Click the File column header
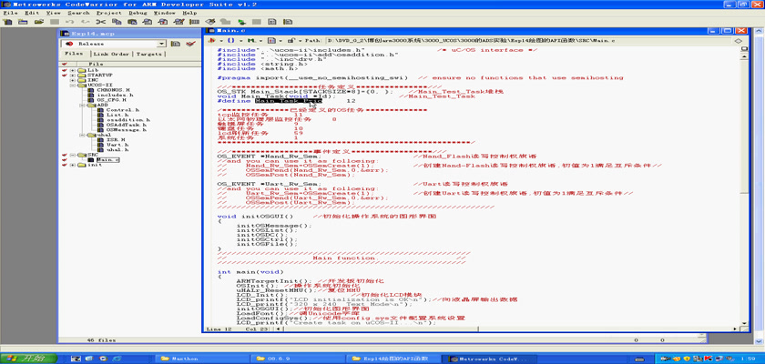 pos(95,64)
